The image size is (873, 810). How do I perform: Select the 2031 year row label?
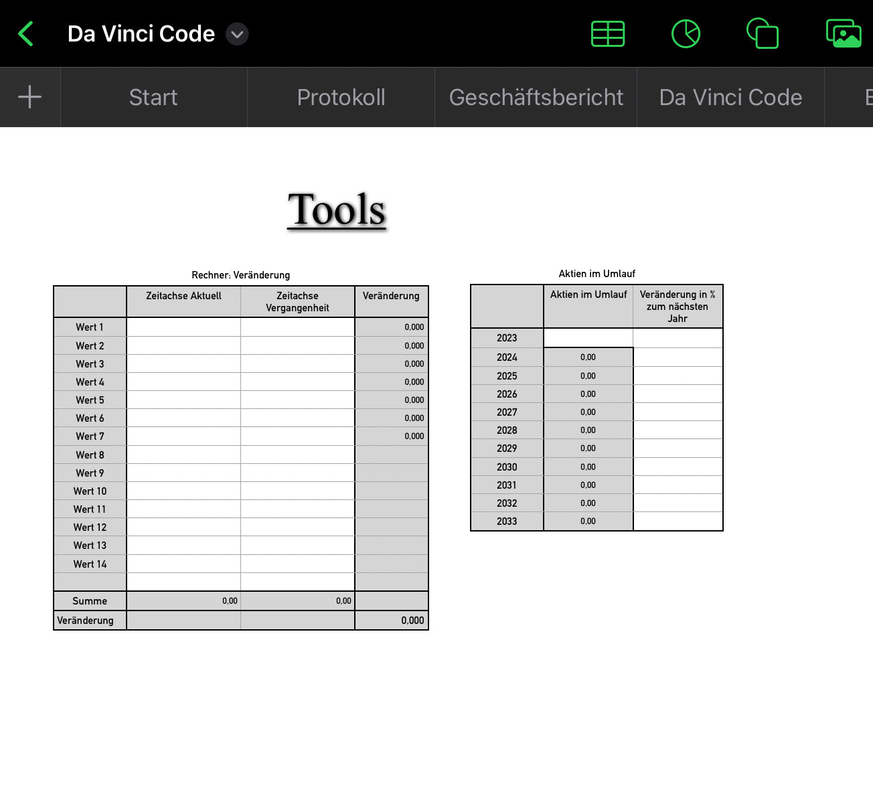click(507, 485)
